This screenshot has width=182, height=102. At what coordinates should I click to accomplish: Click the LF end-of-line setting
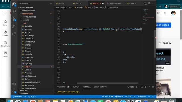[134, 97]
